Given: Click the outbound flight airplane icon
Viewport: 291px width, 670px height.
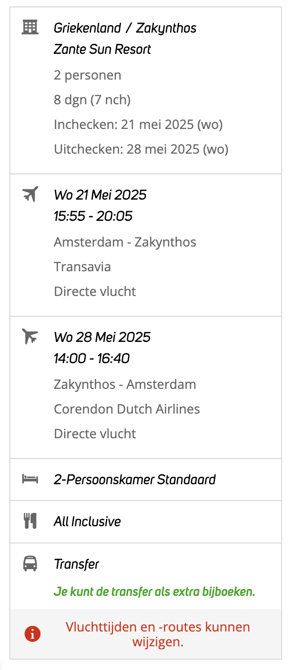Looking at the screenshot, I should point(30,194).
